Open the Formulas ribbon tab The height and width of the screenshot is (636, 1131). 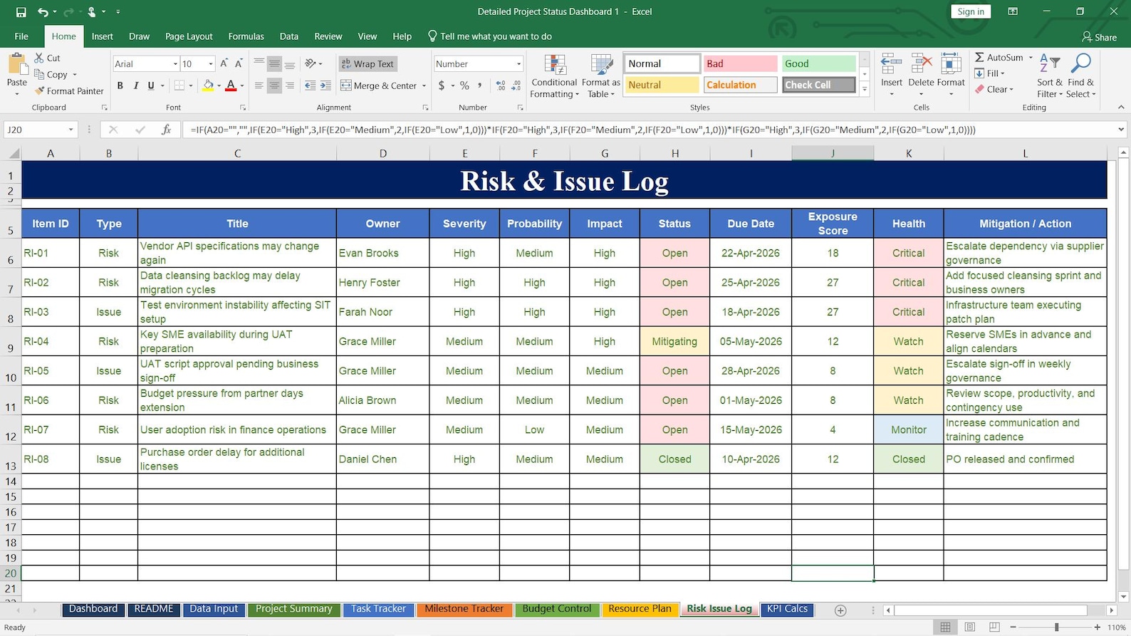[246, 36]
